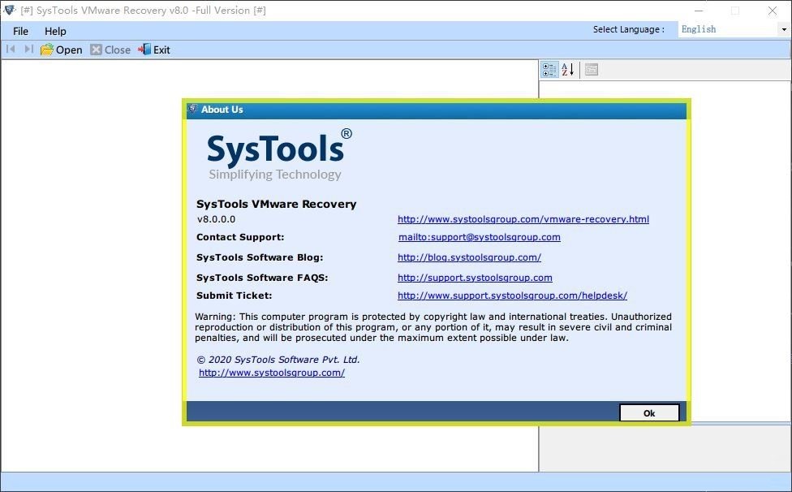Screen dimensions: 792x492
Task: Open the http://www.systoolsgroup.com/ homepage link
Action: [272, 373]
